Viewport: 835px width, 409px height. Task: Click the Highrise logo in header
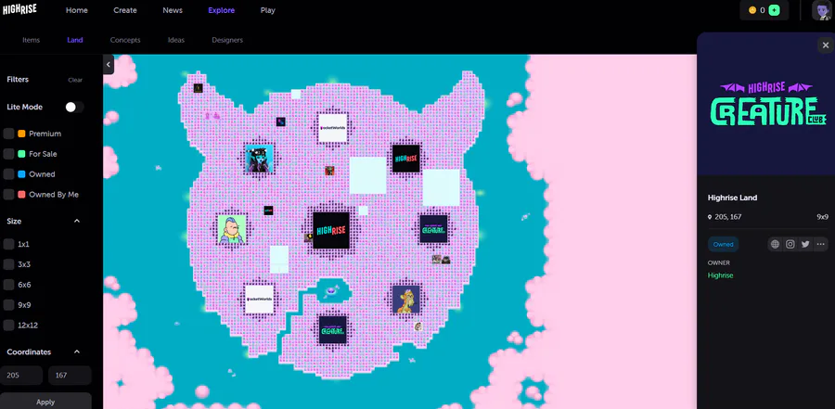point(19,9)
